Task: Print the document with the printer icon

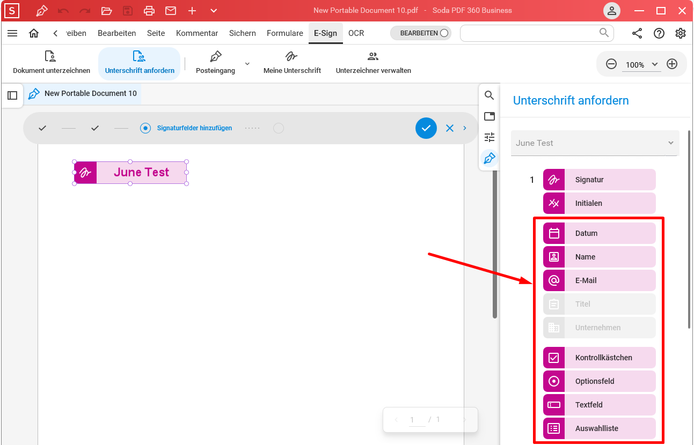Action: (149, 11)
